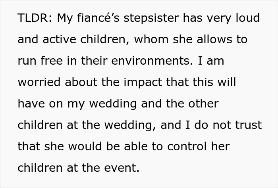The width and height of the screenshot is (278, 188).
Task: Click the word 'able'
Action: tap(136, 146)
